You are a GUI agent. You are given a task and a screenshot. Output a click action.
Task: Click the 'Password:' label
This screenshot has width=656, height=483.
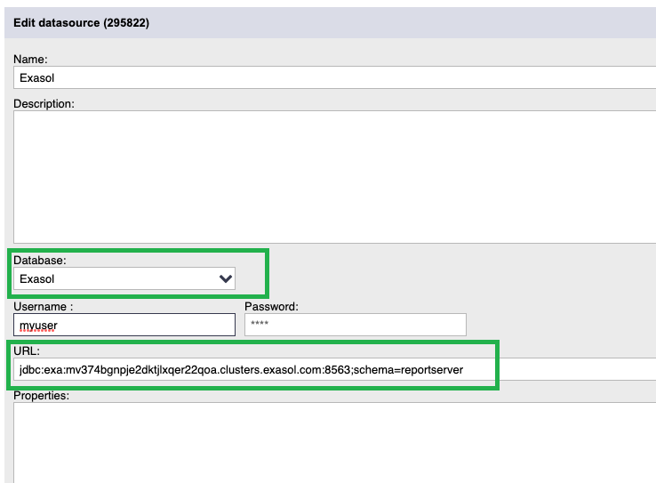[x=271, y=306]
